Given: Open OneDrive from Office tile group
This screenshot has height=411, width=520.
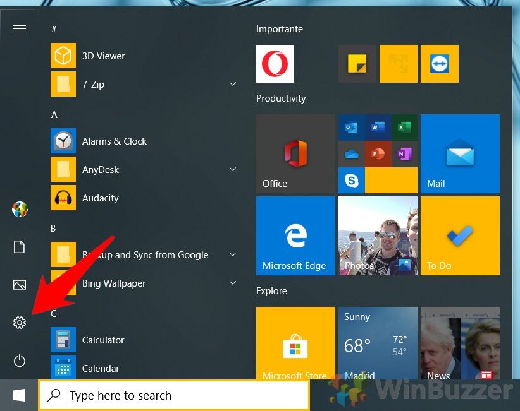Looking at the screenshot, I should coord(351,154).
